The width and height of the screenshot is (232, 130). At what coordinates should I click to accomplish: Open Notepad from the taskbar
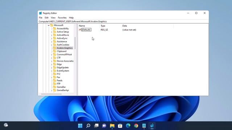click(144, 126)
